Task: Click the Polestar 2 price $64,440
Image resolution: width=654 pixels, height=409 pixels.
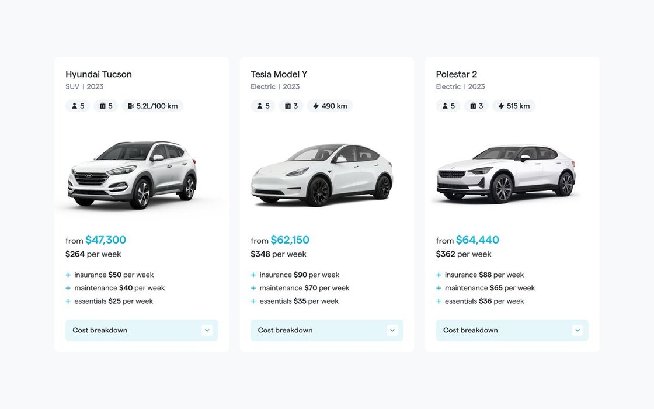Action: (477, 240)
